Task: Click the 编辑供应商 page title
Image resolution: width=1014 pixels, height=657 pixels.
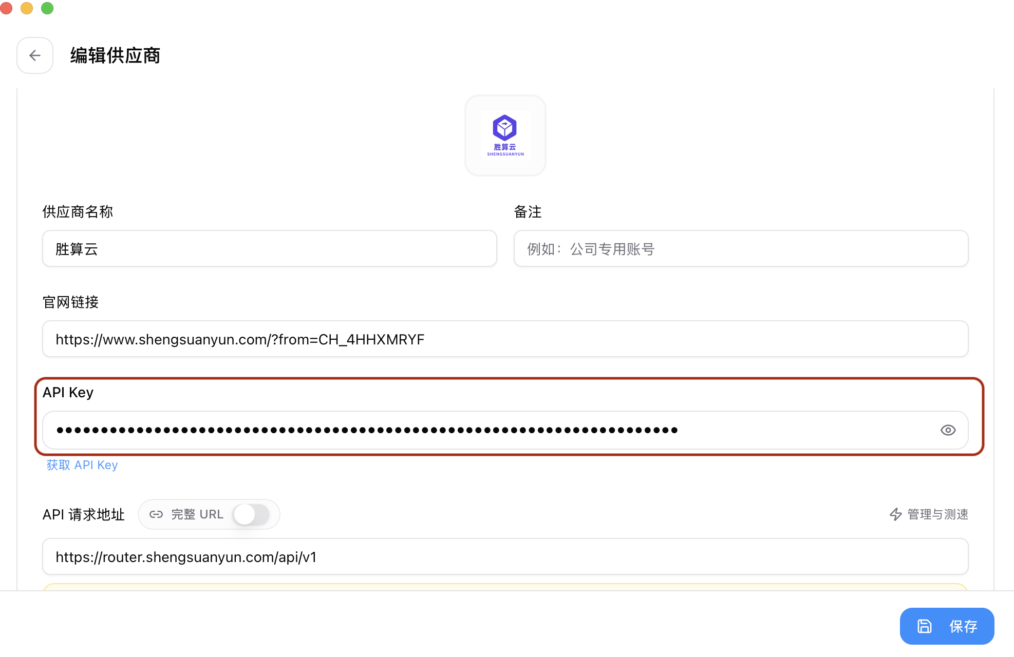Action: tap(115, 55)
